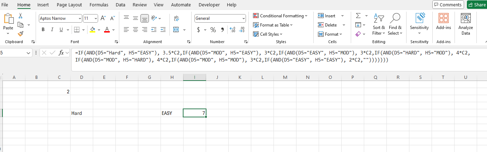Open the Analyze Data tool
This screenshot has height=152, width=487.
465,24
